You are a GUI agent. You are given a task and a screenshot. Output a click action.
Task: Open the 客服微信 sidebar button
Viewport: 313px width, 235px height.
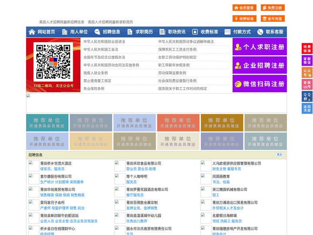pyautogui.click(x=307, y=60)
